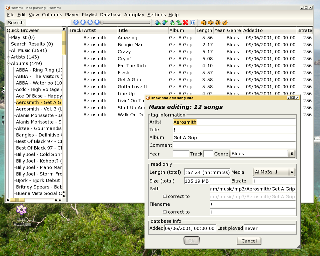The width and height of the screenshot is (320, 256).
Task: Open the File menu
Action: (11, 15)
